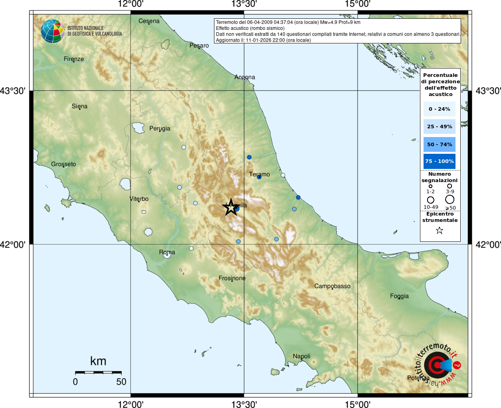Select the 3-9 reports circle in legend
501x408 pixels.
click(450, 186)
